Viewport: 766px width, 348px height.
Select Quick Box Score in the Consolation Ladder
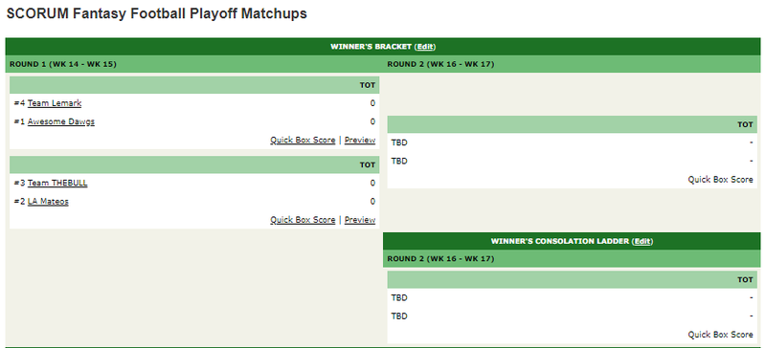click(x=721, y=335)
